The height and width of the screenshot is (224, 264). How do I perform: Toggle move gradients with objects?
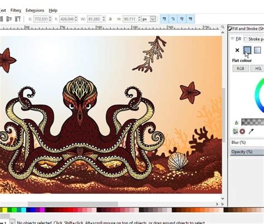click(182, 19)
